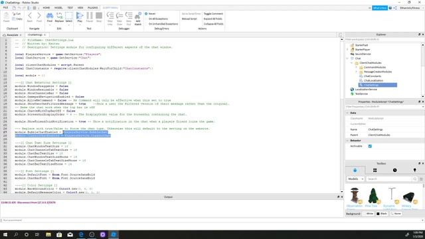This screenshot has height=239, width=425.
Task: Click the Copy icon
Action: [14, 19]
